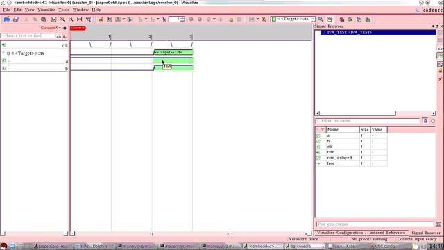The image size is (444, 250).
Task: Click the red X icon on the right sidebar
Action: [x=440, y=79]
